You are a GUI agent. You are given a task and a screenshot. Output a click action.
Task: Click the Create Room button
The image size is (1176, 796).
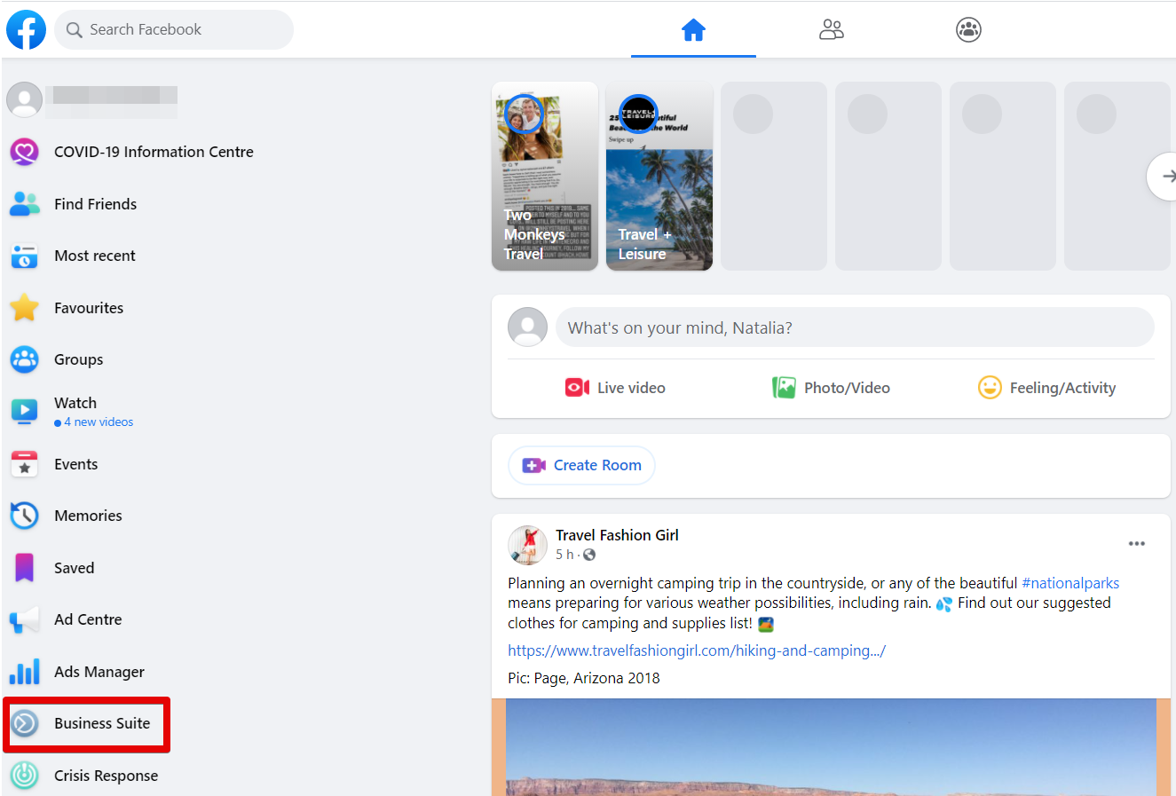[581, 465]
